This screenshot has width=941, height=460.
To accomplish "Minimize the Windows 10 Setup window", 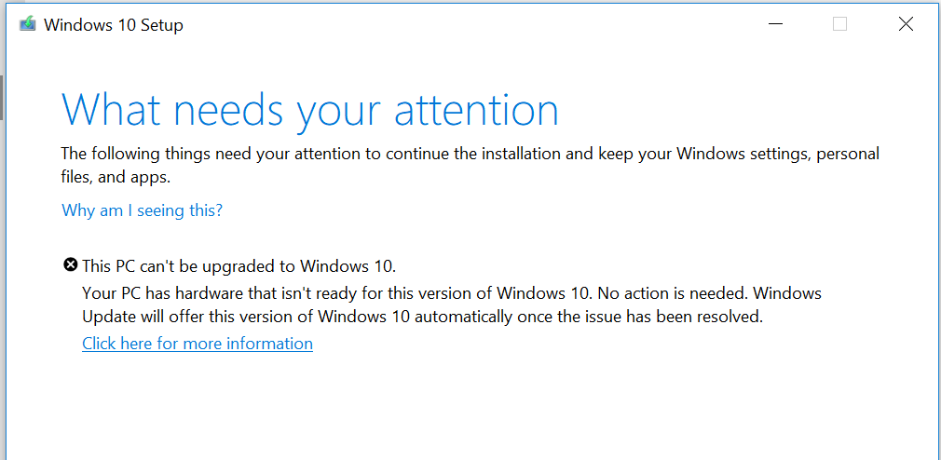I will (773, 24).
